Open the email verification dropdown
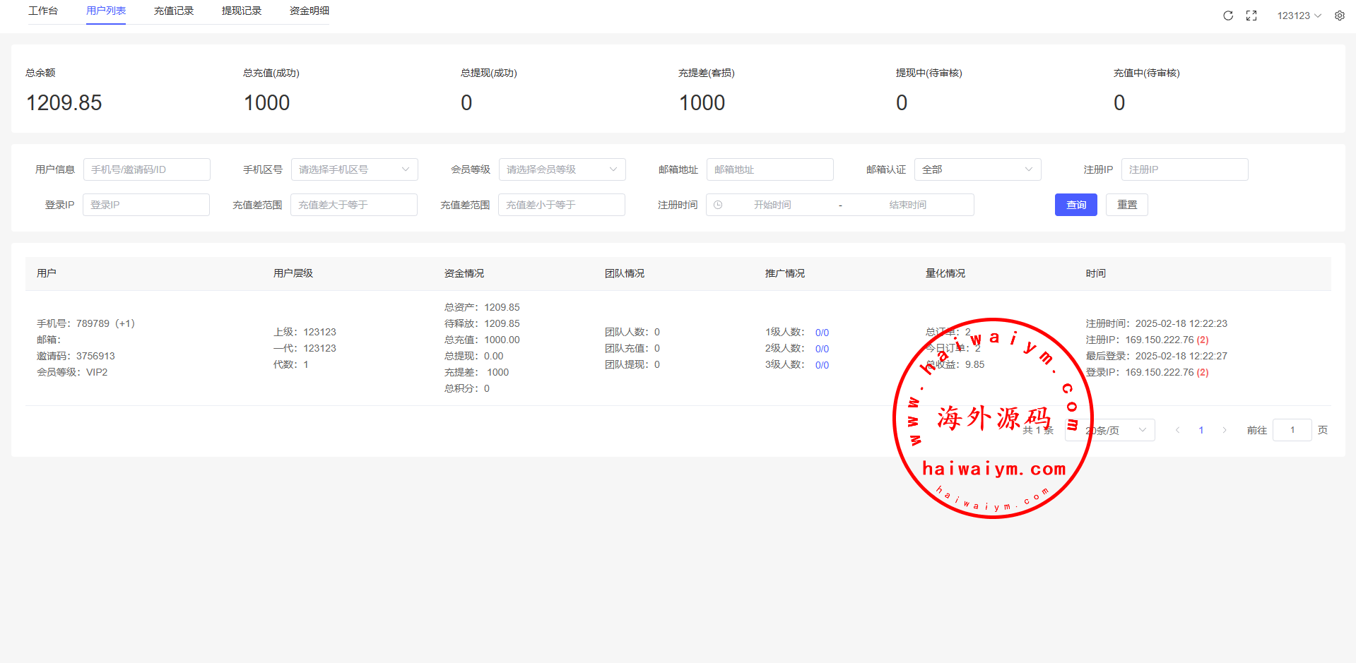The height and width of the screenshot is (663, 1356). click(977, 169)
